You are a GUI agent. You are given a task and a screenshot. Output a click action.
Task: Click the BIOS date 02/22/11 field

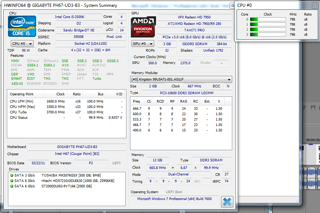coord(38,163)
